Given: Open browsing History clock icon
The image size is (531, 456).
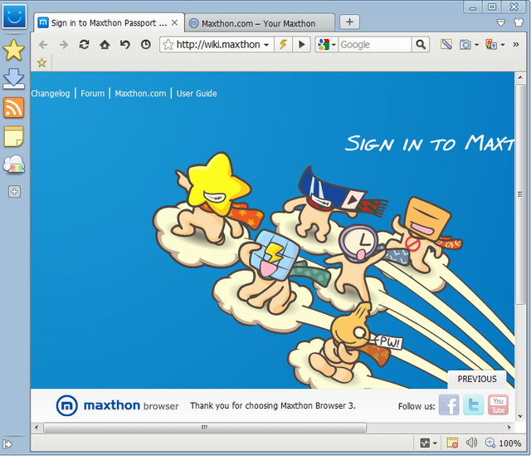Looking at the screenshot, I should [146, 44].
